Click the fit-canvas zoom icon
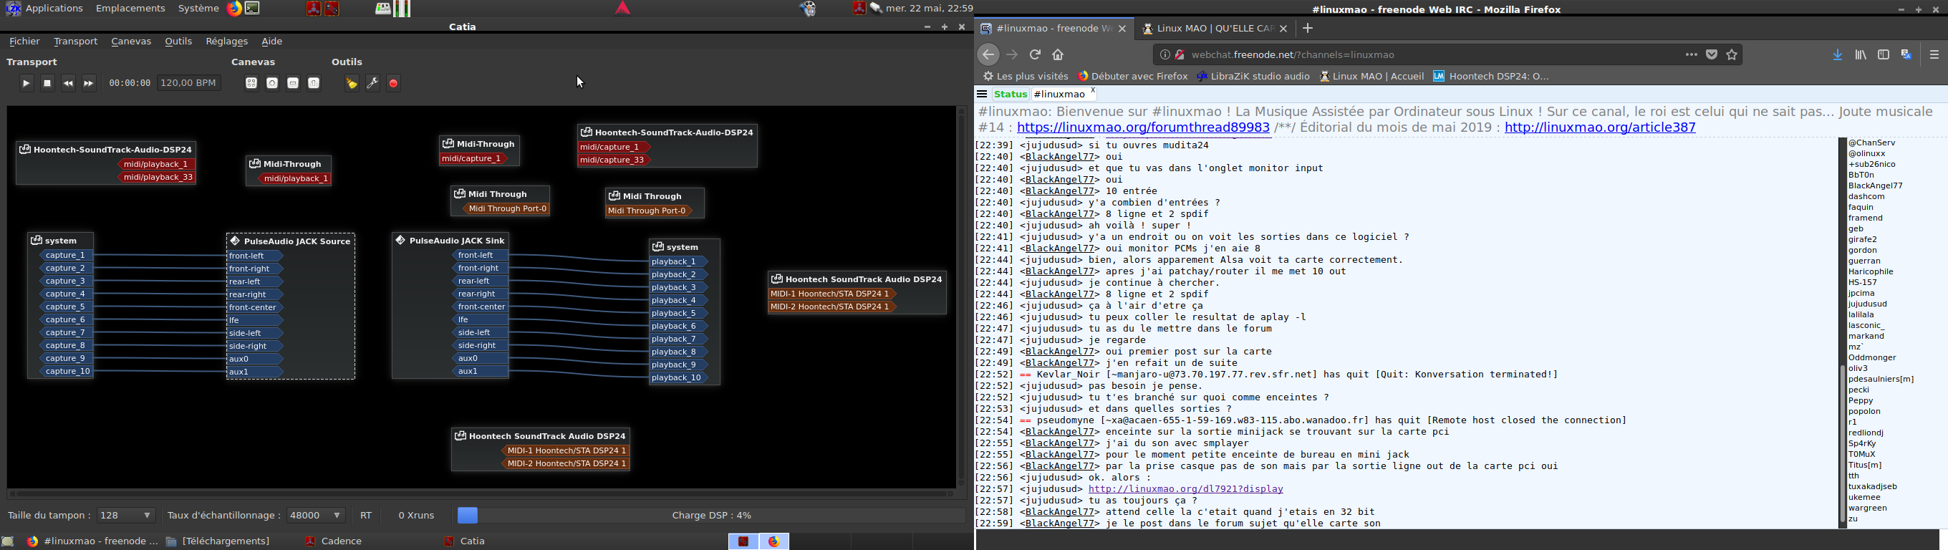 [251, 83]
